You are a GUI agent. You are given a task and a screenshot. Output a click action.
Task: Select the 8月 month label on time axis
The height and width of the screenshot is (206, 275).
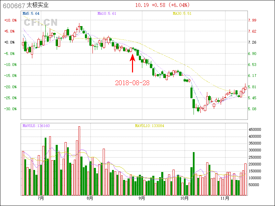click(x=90, y=198)
